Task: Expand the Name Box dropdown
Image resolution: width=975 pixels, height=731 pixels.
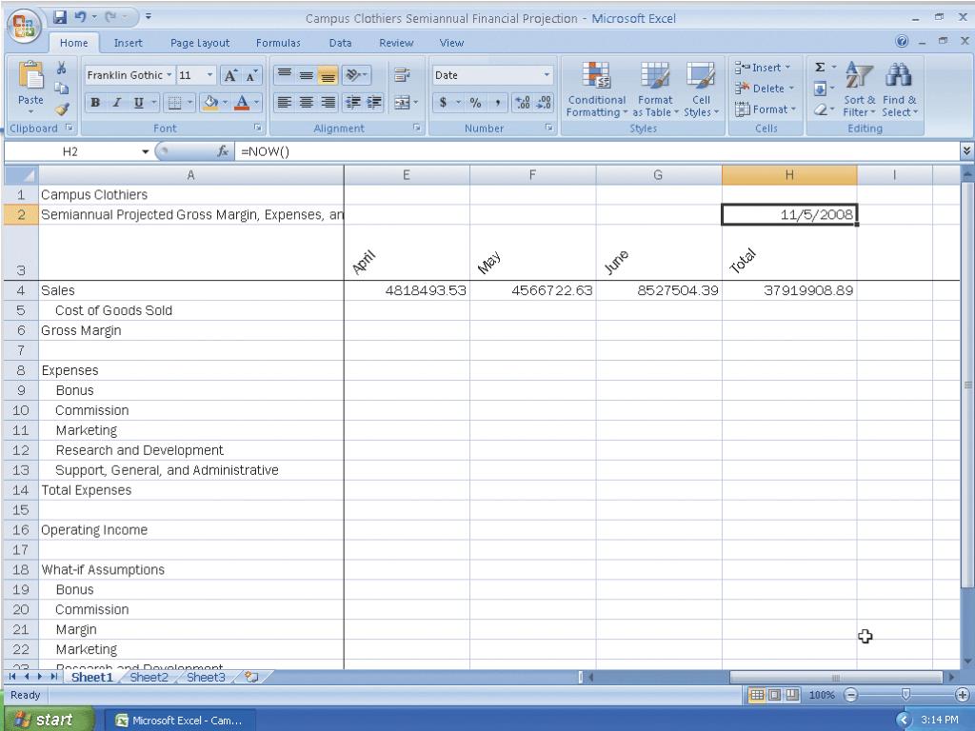Action: coord(145,151)
